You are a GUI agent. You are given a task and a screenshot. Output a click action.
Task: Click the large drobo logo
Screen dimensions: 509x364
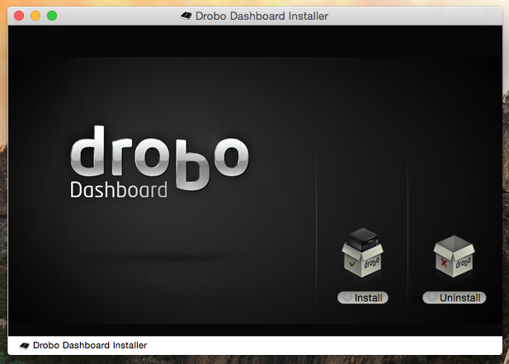[x=159, y=153]
